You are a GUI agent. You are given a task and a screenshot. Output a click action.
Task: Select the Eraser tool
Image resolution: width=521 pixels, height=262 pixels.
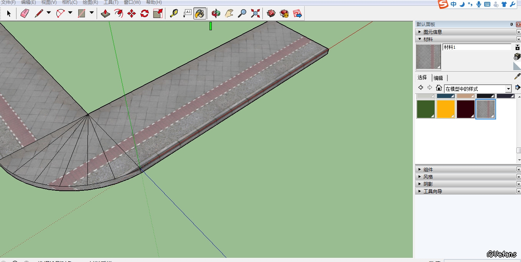[25, 14]
